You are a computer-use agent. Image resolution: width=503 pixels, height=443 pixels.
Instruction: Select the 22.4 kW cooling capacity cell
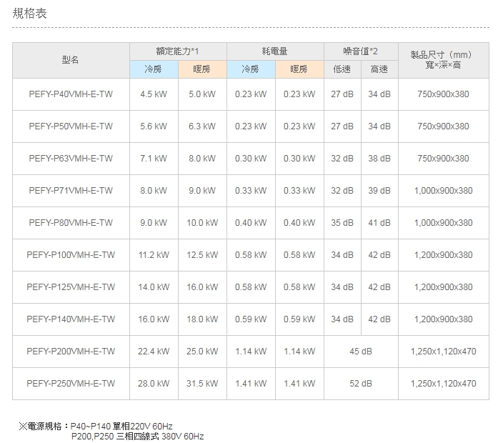[154, 352]
